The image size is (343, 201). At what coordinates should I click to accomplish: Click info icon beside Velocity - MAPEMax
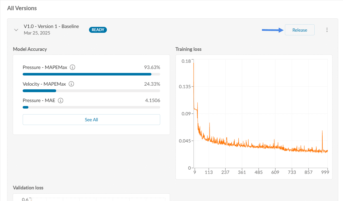71,84
